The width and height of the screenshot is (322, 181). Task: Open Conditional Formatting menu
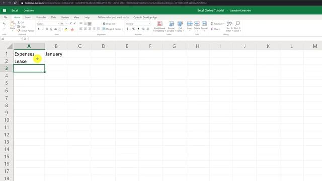point(159,27)
